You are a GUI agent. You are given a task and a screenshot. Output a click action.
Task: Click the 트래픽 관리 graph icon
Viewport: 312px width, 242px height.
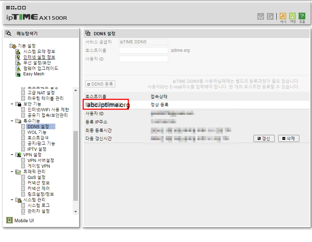pos(18,172)
